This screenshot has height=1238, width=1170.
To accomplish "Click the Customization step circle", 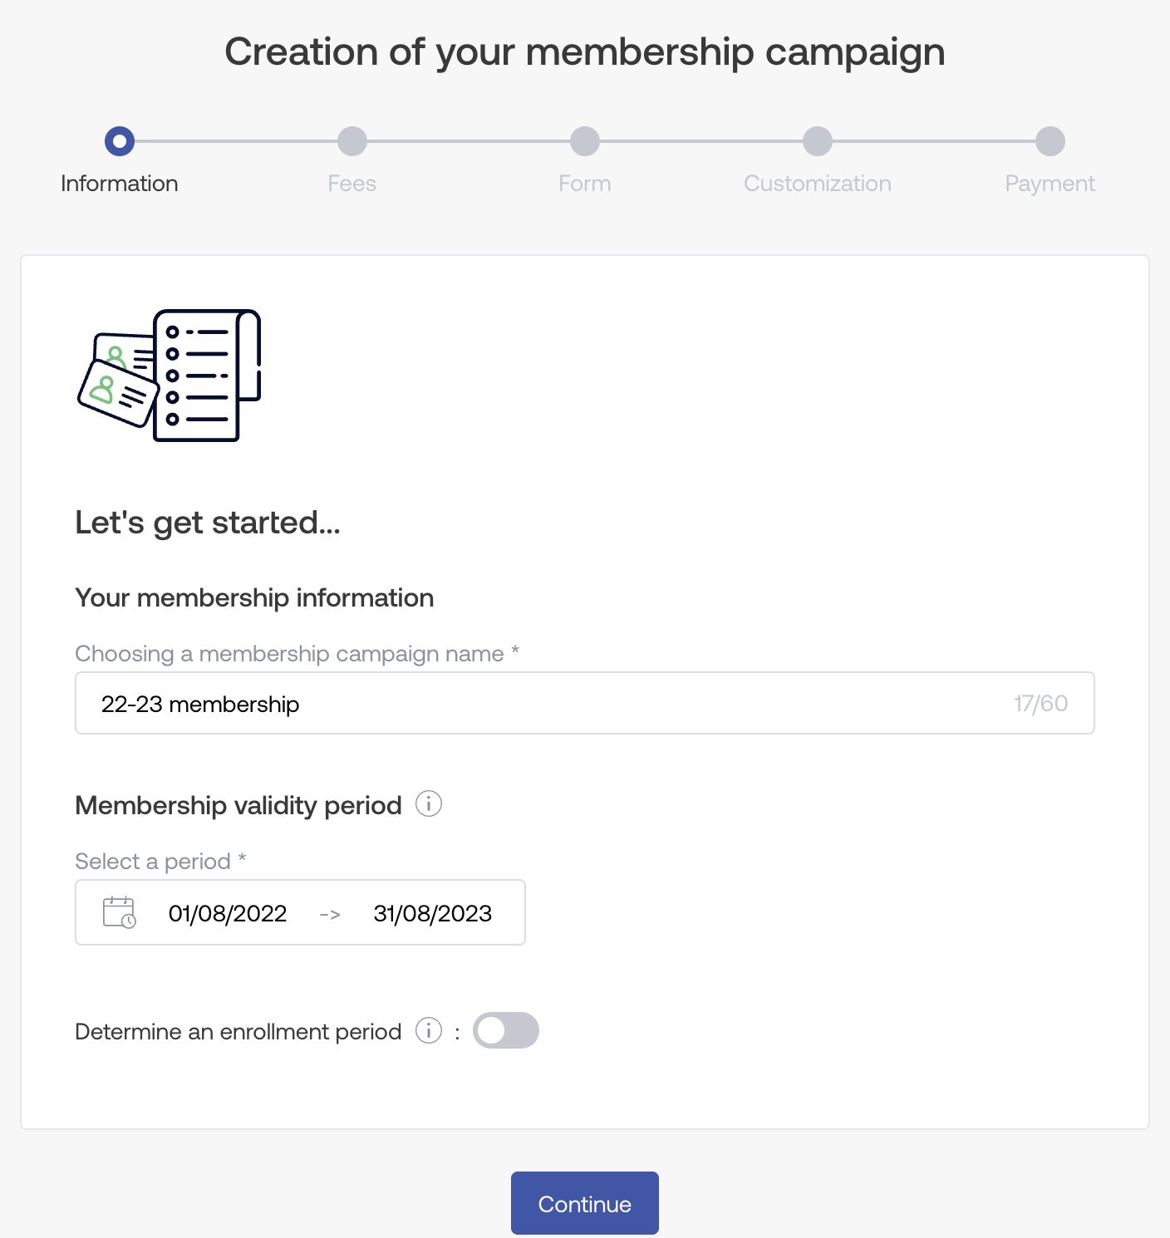I will click(818, 141).
